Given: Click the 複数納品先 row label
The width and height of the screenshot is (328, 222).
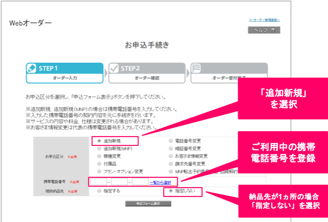Looking at the screenshot, I should pos(55,191).
